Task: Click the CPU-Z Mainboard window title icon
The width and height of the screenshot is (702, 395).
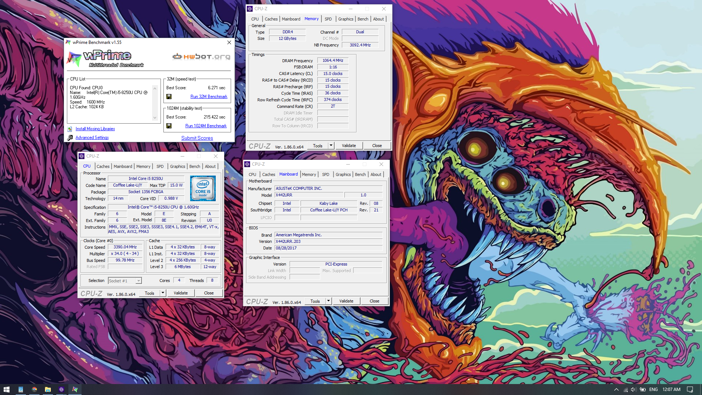Action: tap(247, 164)
